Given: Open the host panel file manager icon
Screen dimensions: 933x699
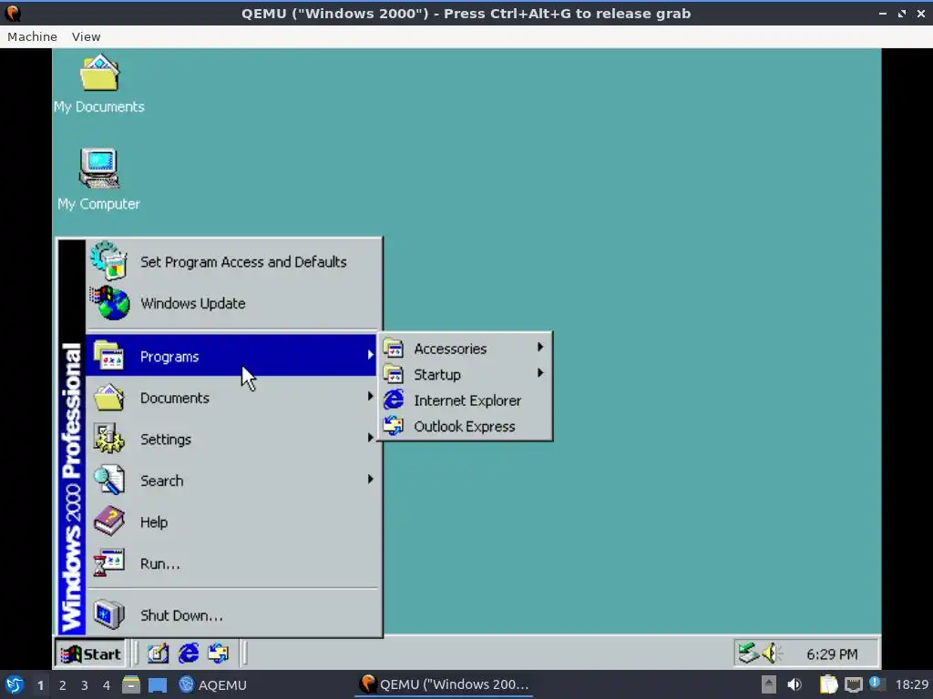Looking at the screenshot, I should [131, 684].
